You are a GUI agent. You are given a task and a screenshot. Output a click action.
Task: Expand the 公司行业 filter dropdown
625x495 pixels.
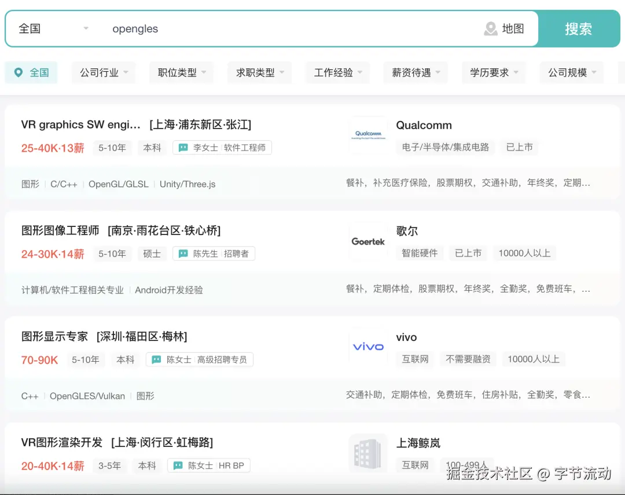pos(103,72)
